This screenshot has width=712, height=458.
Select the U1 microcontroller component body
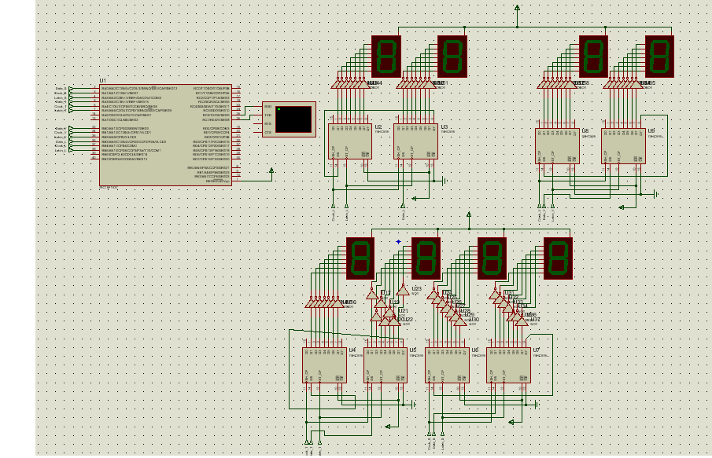point(165,135)
